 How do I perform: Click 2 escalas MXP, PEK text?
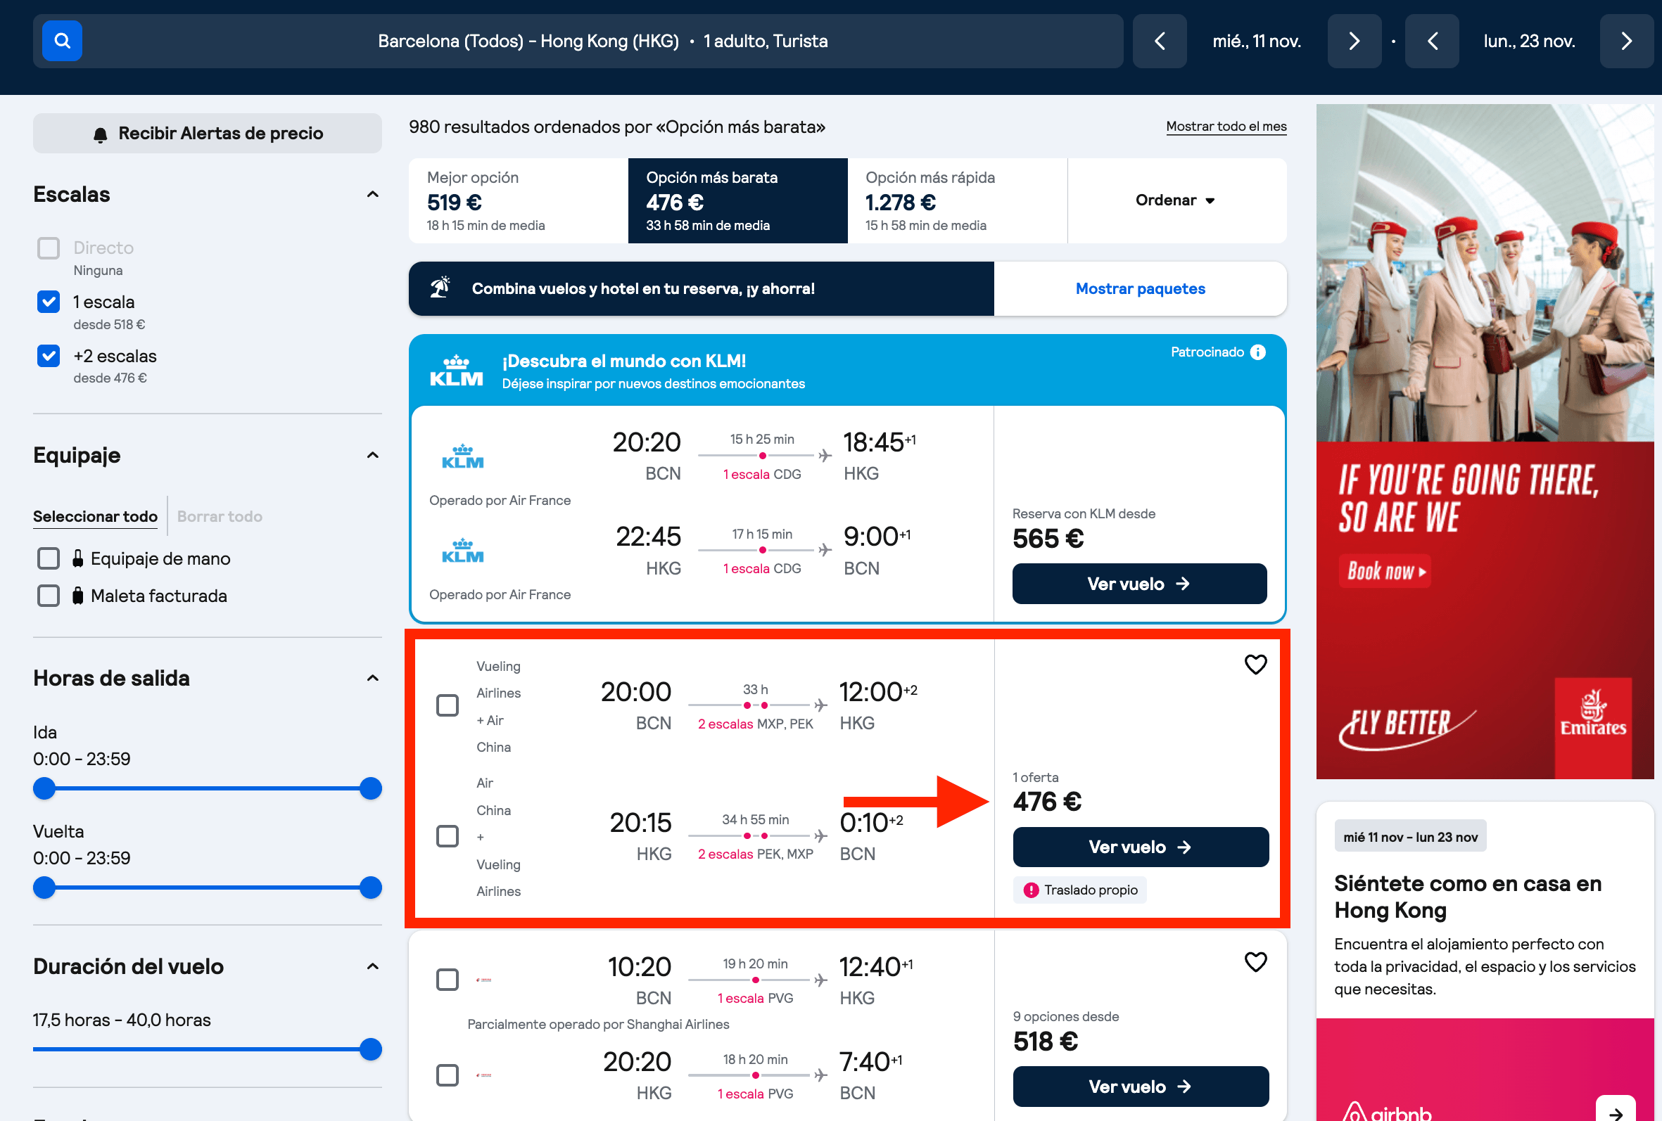(755, 724)
